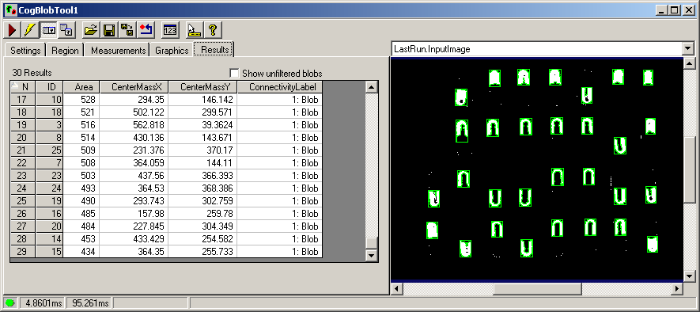Open the Region tab
The width and height of the screenshot is (700, 312).
click(x=65, y=51)
